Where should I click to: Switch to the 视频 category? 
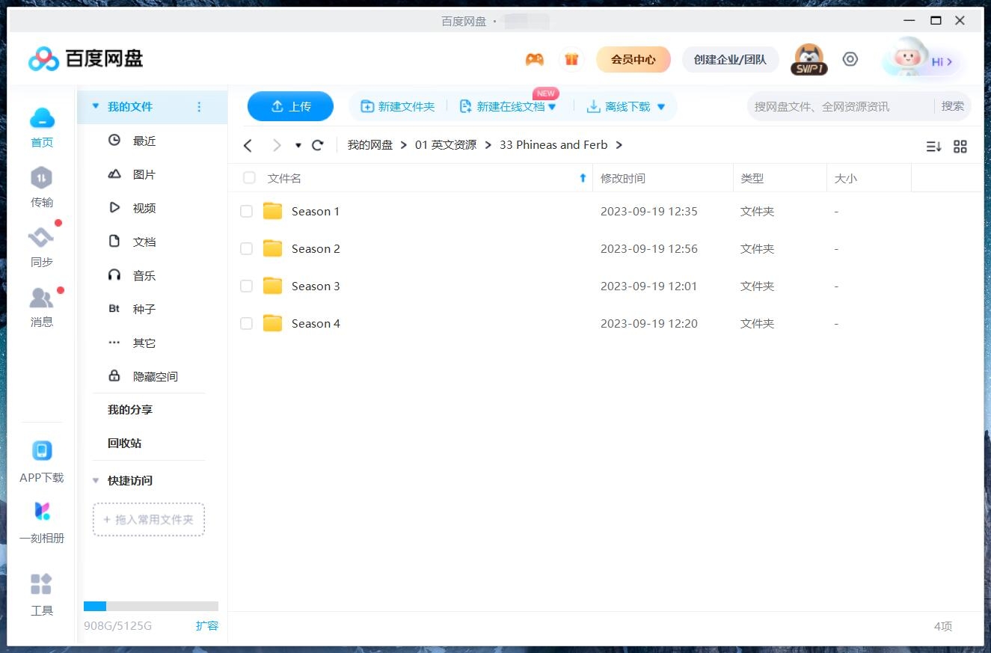tap(144, 207)
